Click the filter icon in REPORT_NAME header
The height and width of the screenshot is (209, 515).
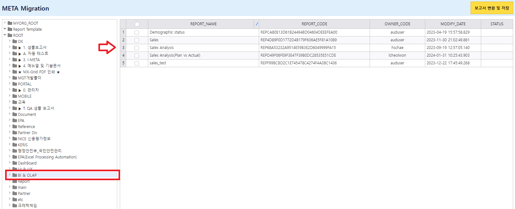[x=256, y=24]
